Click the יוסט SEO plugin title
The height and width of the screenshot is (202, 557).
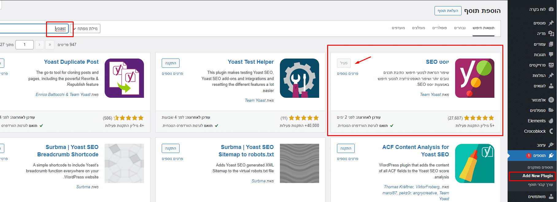click(x=437, y=62)
